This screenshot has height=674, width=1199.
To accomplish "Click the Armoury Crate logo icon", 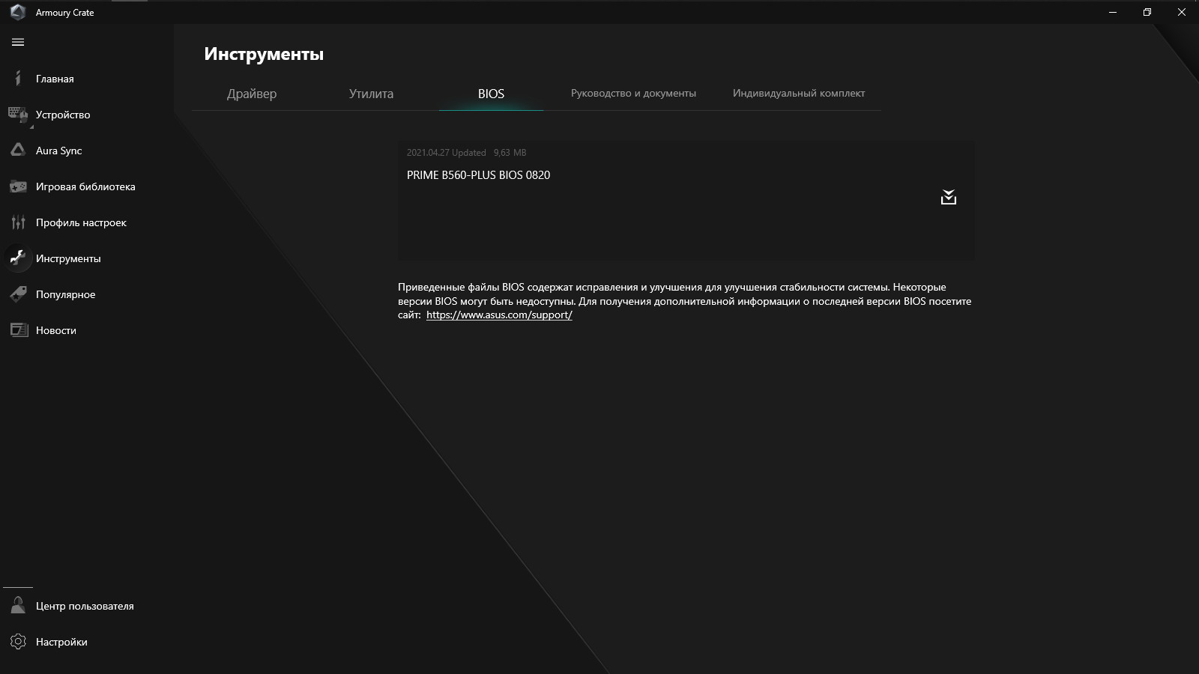I will tap(17, 12).
